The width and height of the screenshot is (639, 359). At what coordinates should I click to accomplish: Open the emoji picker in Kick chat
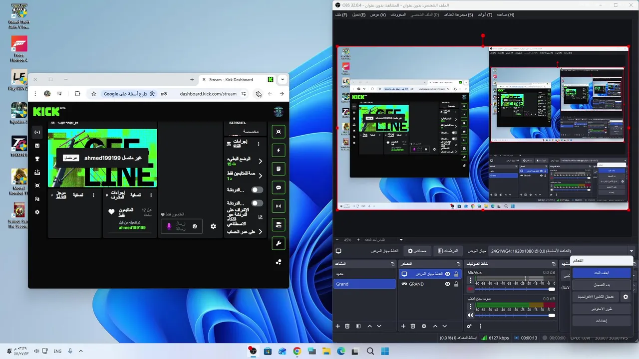[195, 226]
